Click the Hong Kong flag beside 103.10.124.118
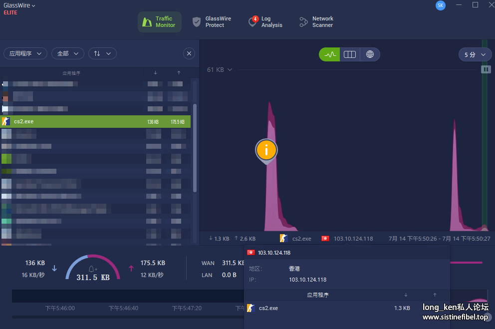 tap(325, 239)
